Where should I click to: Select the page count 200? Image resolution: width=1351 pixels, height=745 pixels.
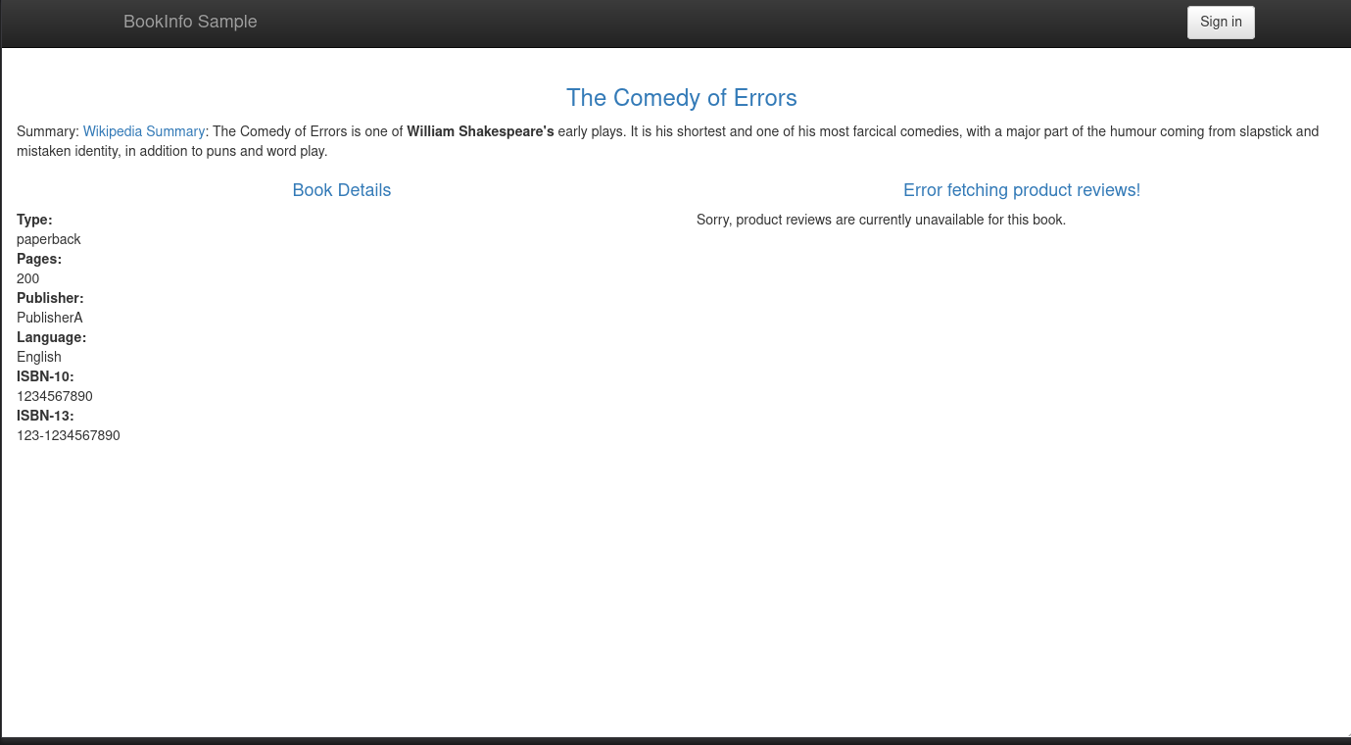click(28, 278)
